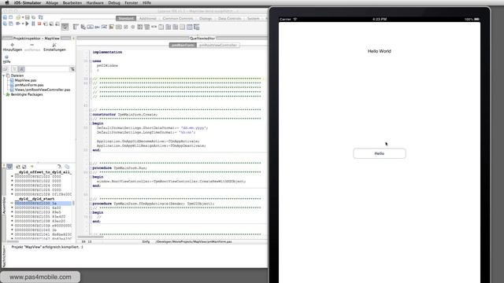
Task: Tap the Hello button in iOS simulator
Action: click(x=380, y=153)
